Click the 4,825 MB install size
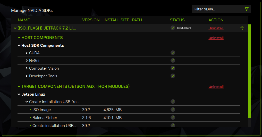The width and height of the screenshot is (262, 137). pyautogui.click(x=113, y=110)
